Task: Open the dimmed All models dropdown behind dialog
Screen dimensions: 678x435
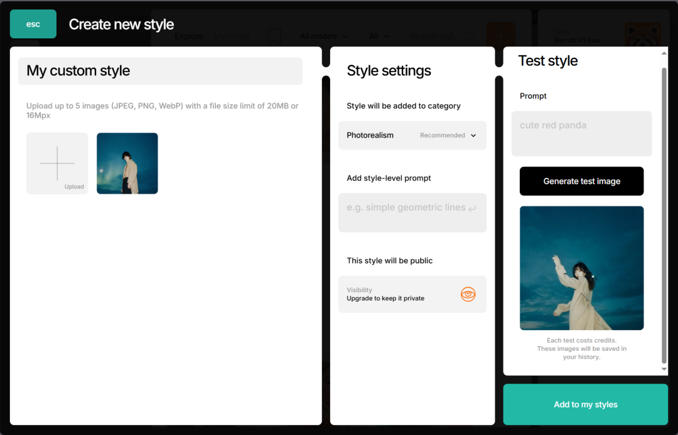Action: (x=323, y=36)
